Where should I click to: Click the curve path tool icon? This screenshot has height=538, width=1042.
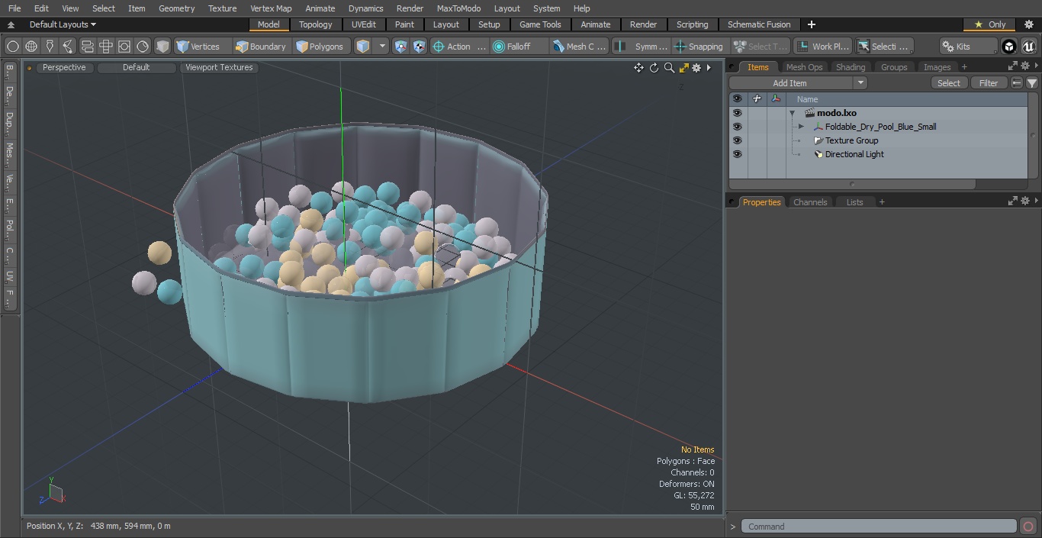[68, 47]
